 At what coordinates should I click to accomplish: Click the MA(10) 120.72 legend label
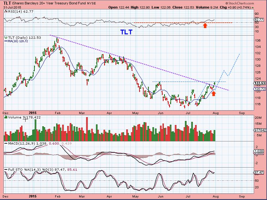[18, 41]
